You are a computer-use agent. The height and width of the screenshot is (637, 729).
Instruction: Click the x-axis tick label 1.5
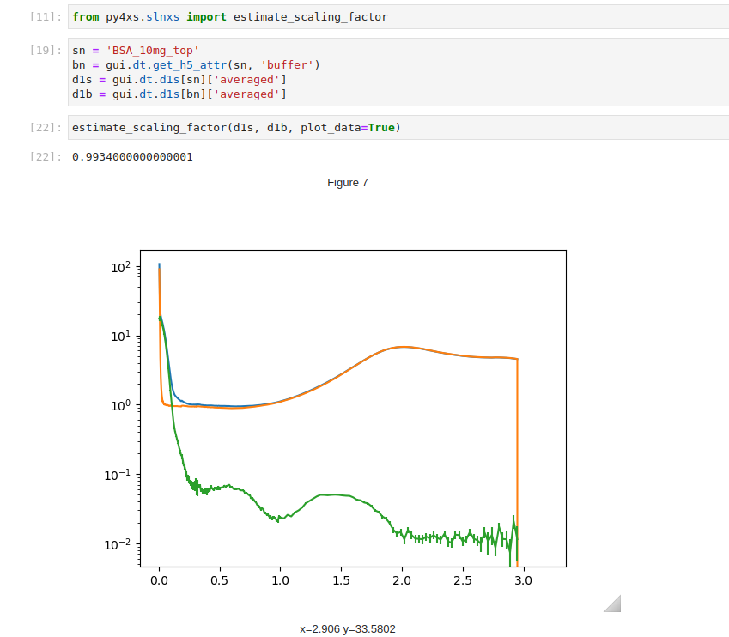click(341, 580)
